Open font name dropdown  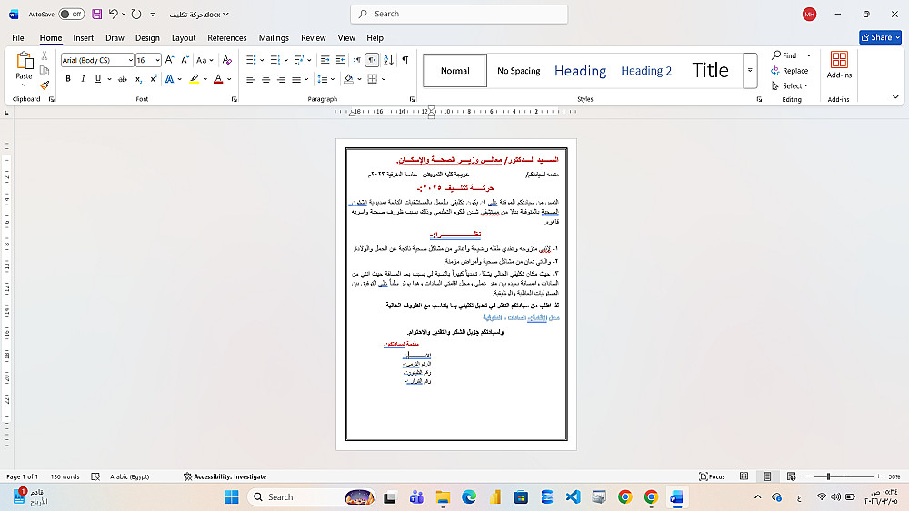pyautogui.click(x=130, y=60)
